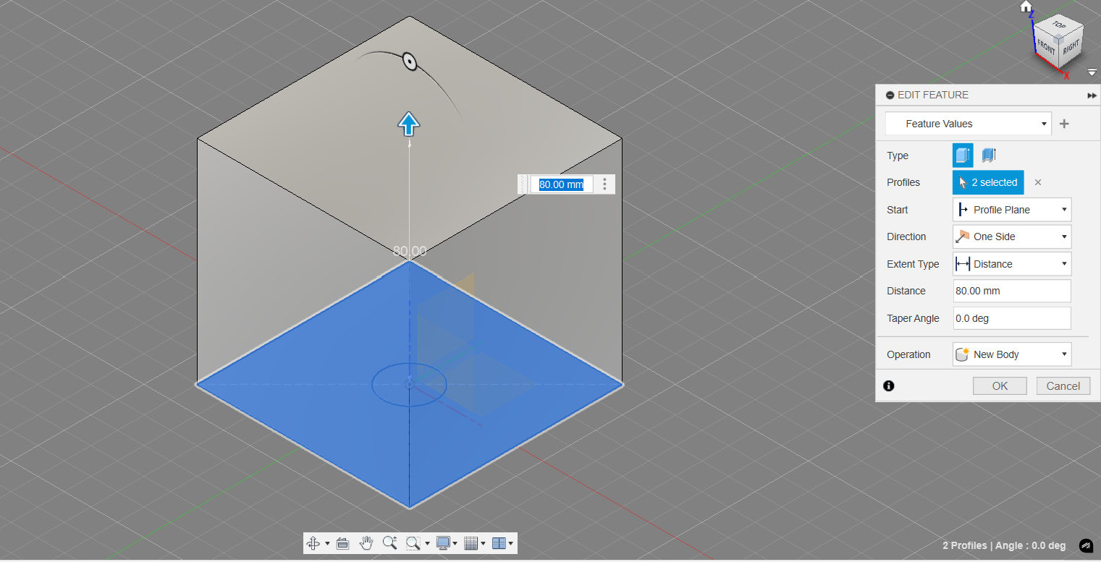Select the Pan hand tool
1101x562 pixels.
[366, 543]
